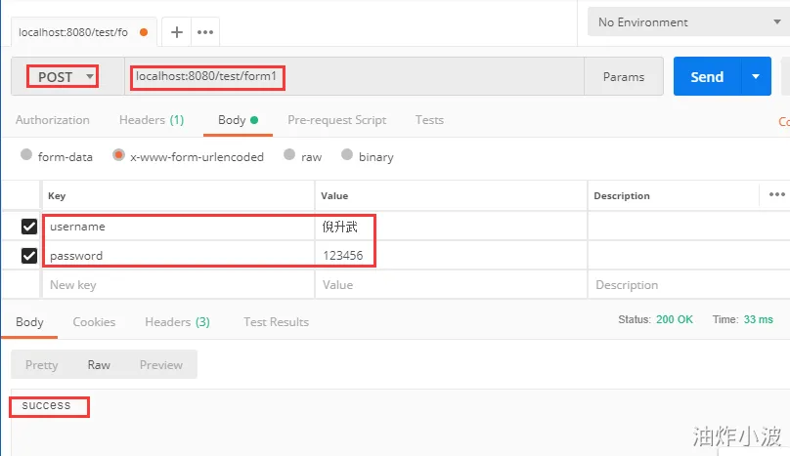
Task: Switch response view to Pretty
Action: tap(42, 365)
